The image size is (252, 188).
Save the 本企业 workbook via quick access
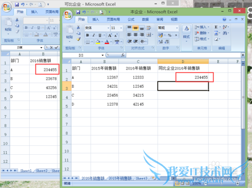(x=78, y=12)
